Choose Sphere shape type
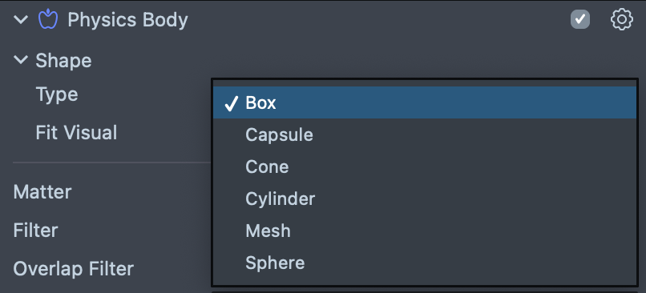646x293 pixels. click(x=424, y=263)
